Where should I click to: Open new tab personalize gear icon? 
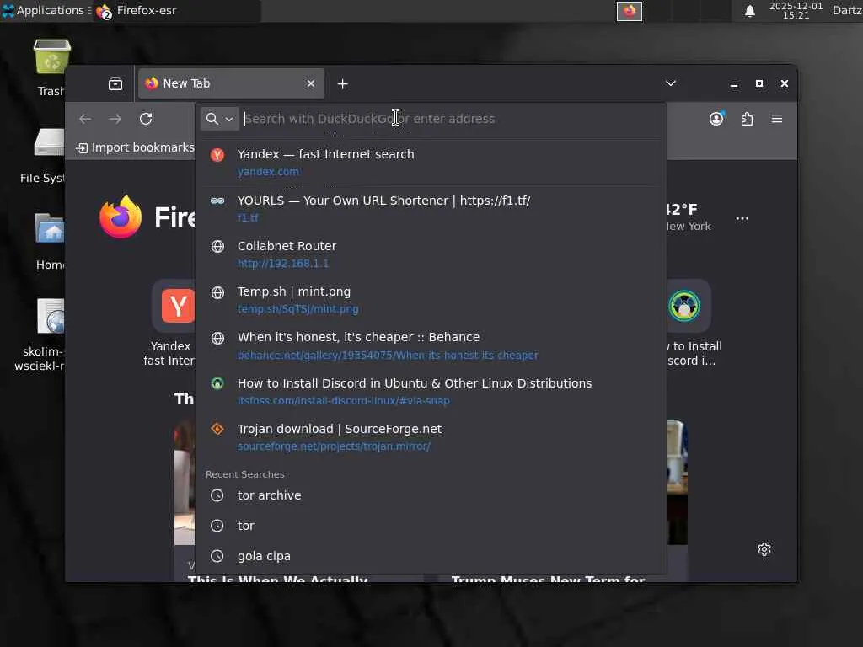(764, 549)
